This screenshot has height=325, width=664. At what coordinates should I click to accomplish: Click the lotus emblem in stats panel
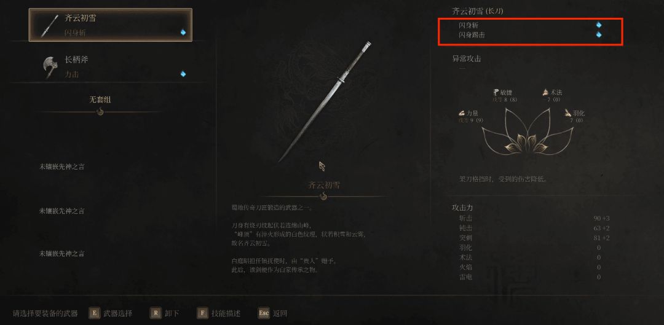point(528,131)
